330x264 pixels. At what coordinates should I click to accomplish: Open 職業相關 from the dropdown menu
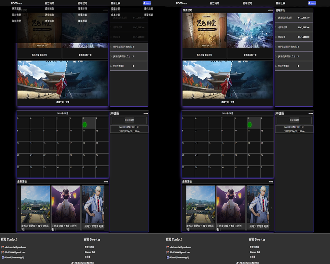[x=82, y=21]
